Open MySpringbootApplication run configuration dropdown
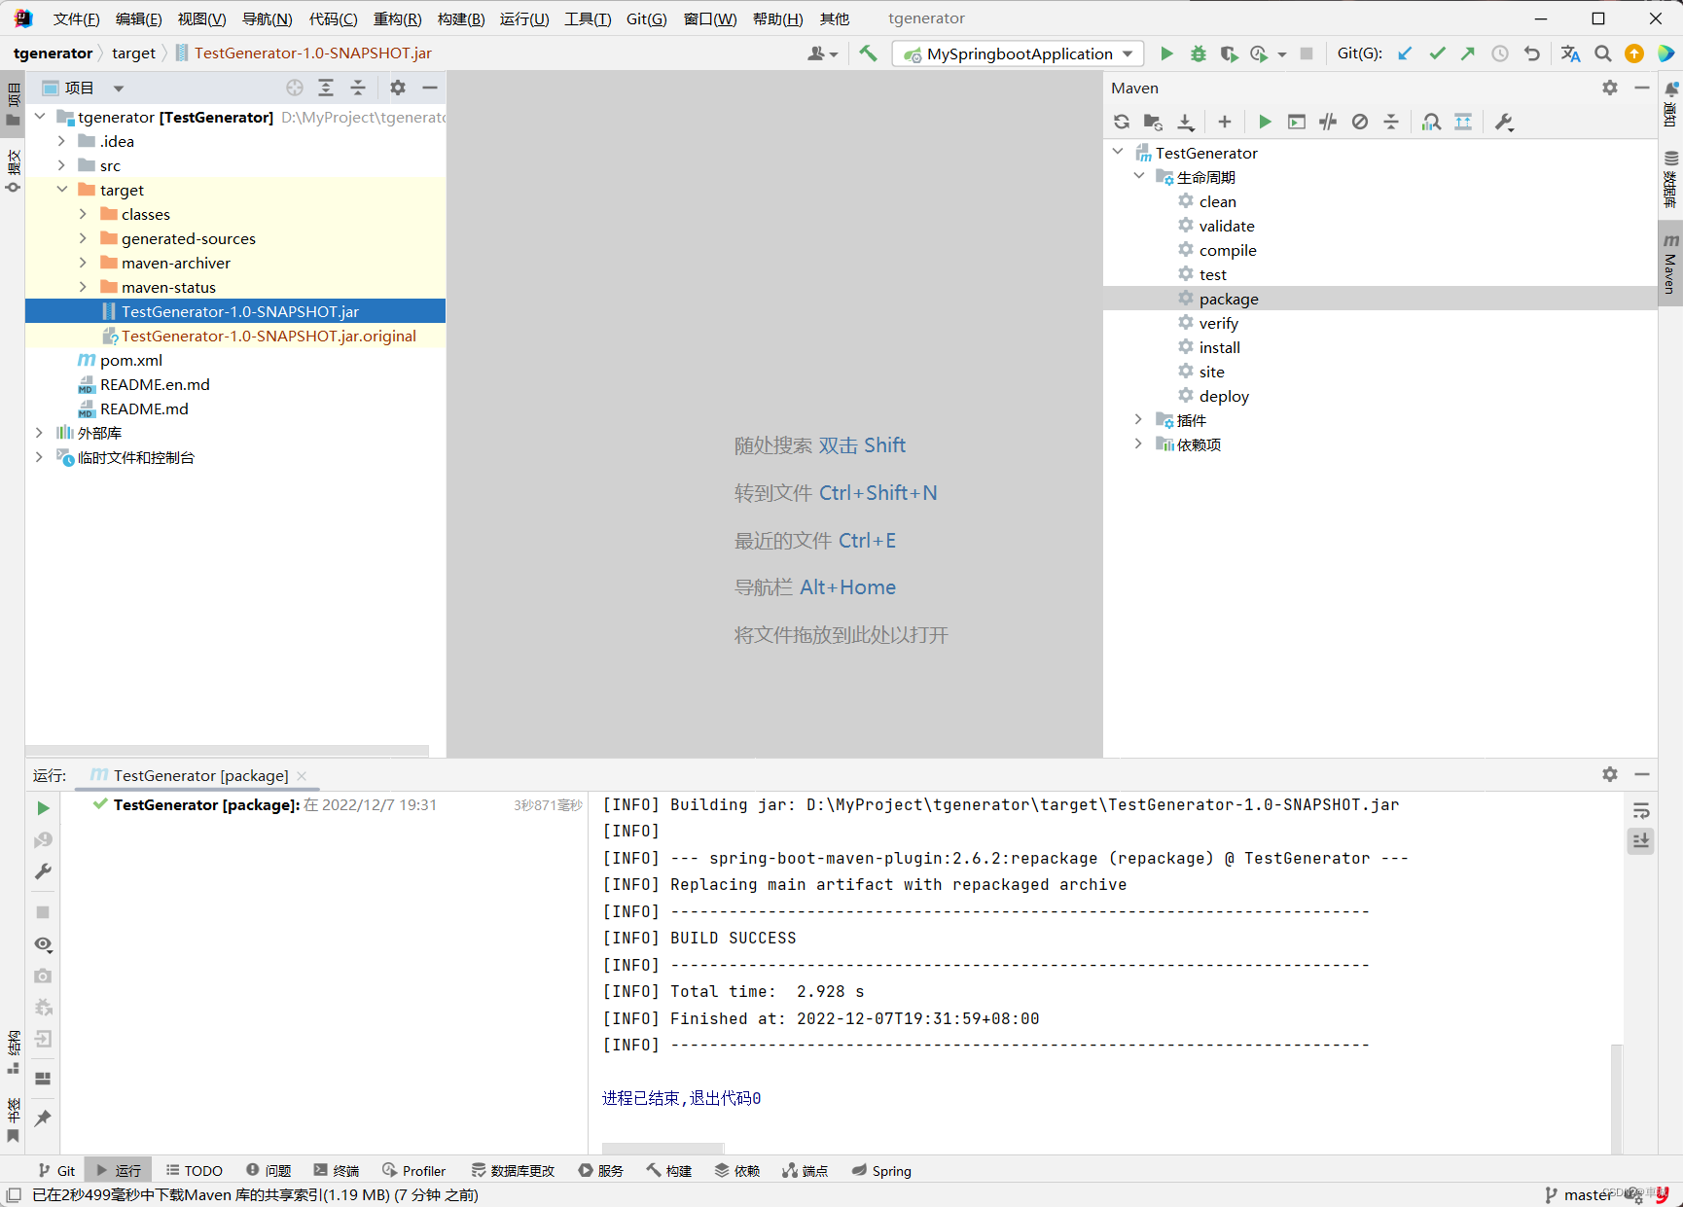 [x=1018, y=53]
